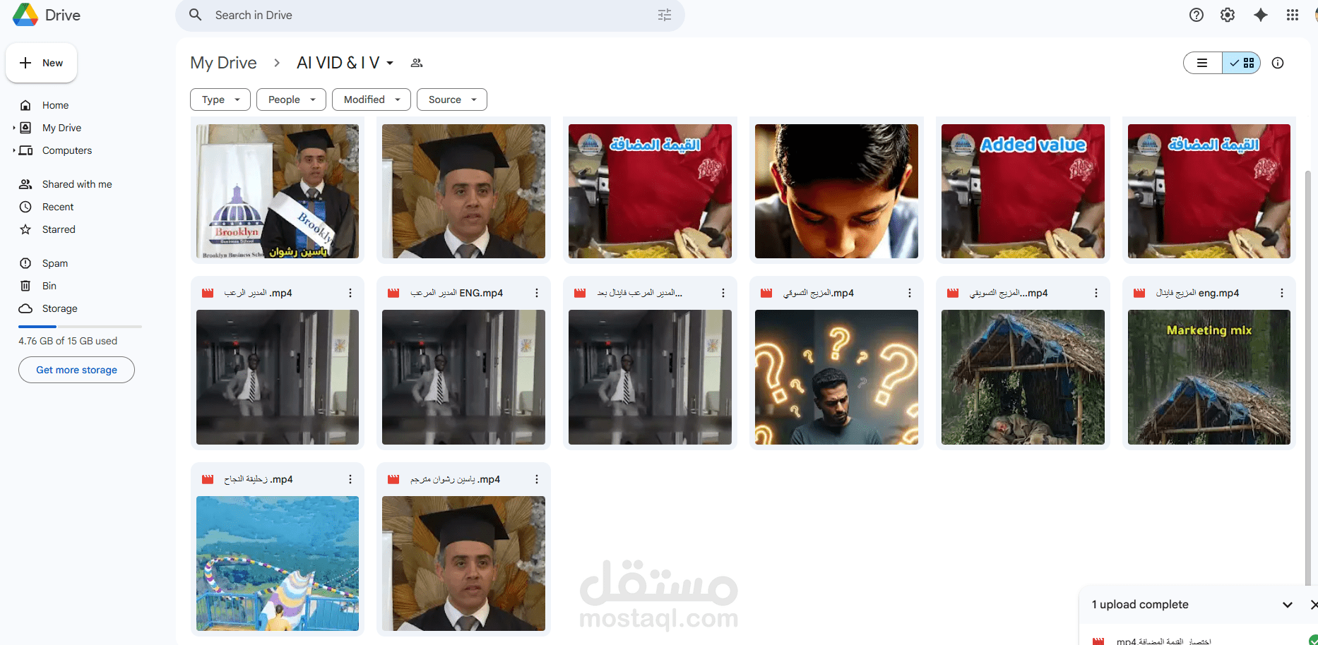Switch to list view layout

[1203, 63]
